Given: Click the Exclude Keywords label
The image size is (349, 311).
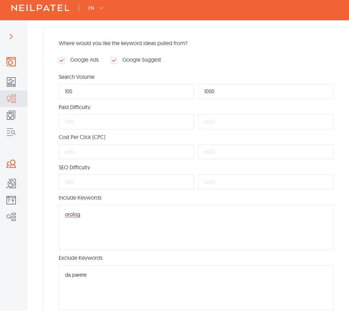Looking at the screenshot, I should coord(80,258).
